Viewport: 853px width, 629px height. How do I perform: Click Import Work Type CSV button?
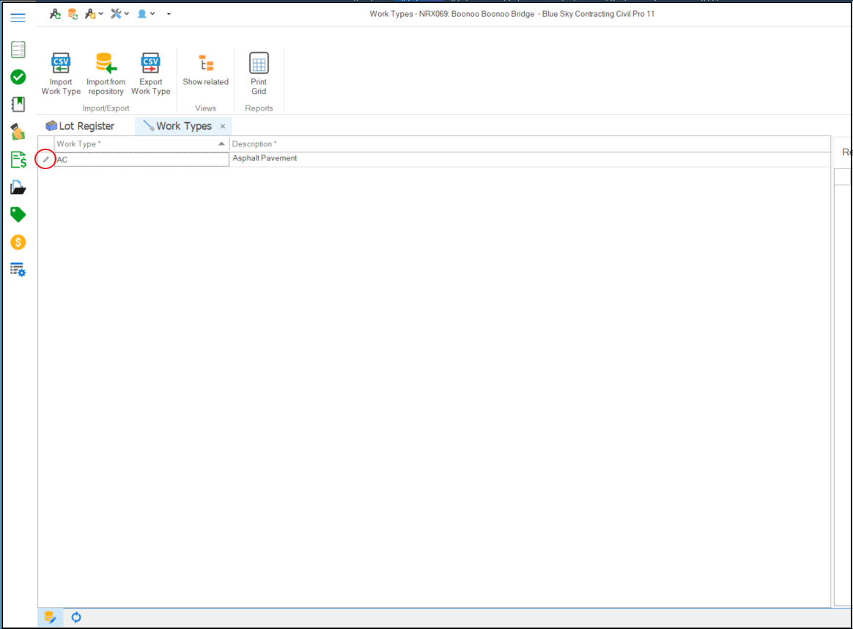click(x=61, y=74)
